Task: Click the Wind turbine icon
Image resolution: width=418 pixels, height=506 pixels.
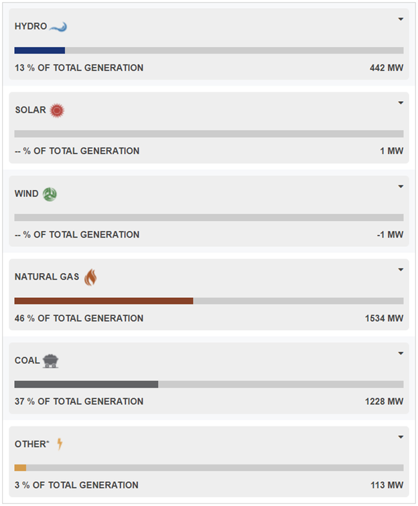Action: coord(50,194)
